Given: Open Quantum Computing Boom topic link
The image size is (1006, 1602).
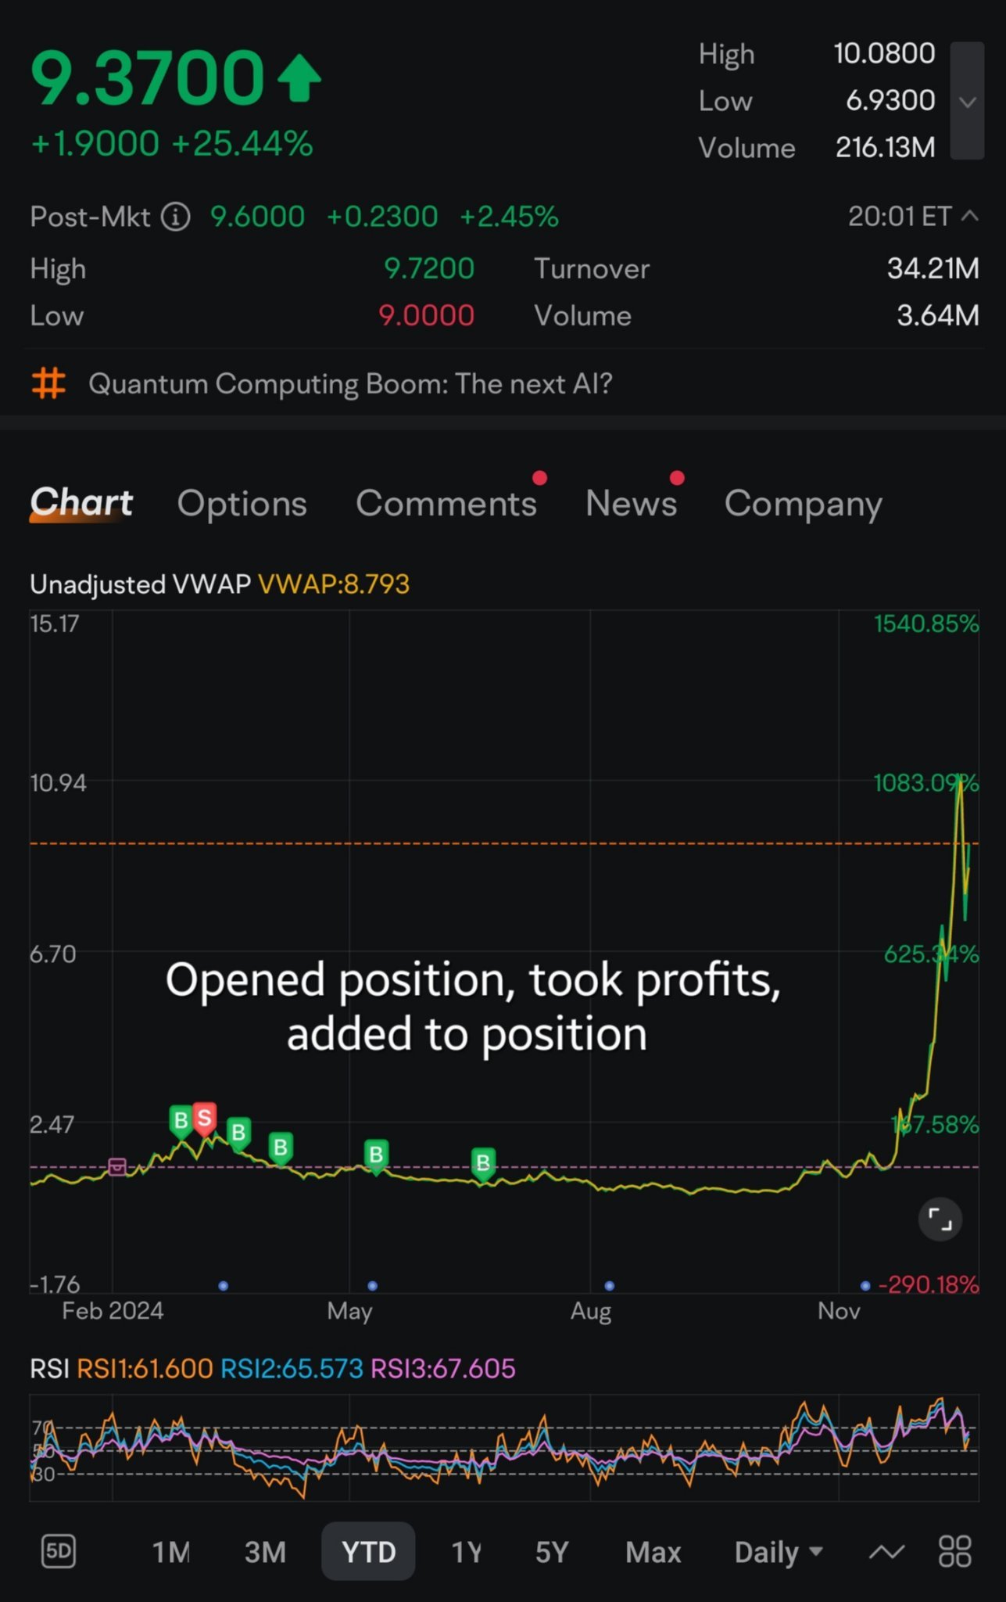Looking at the screenshot, I should pyautogui.click(x=350, y=383).
